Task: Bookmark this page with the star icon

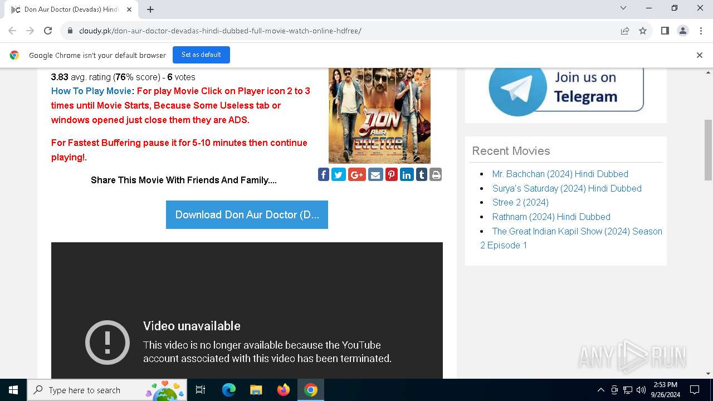Action: 643,31
